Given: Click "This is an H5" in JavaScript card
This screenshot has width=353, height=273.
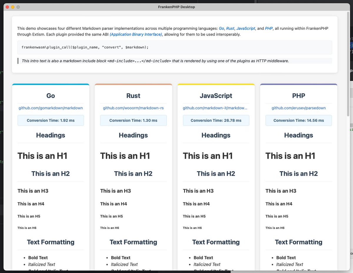Looking at the screenshot, I should click(194, 216).
